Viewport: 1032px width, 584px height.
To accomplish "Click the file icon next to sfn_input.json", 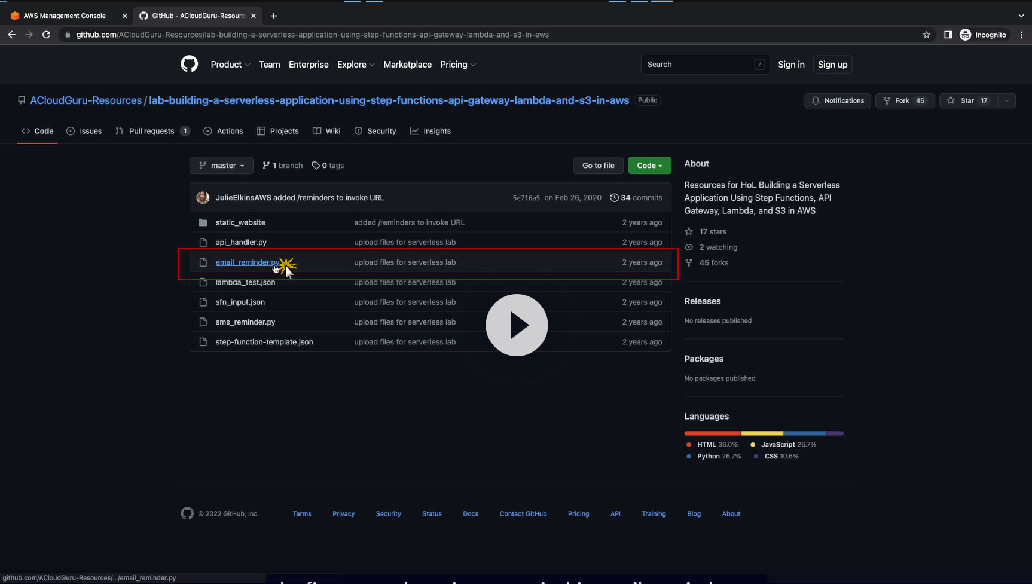I will [203, 302].
